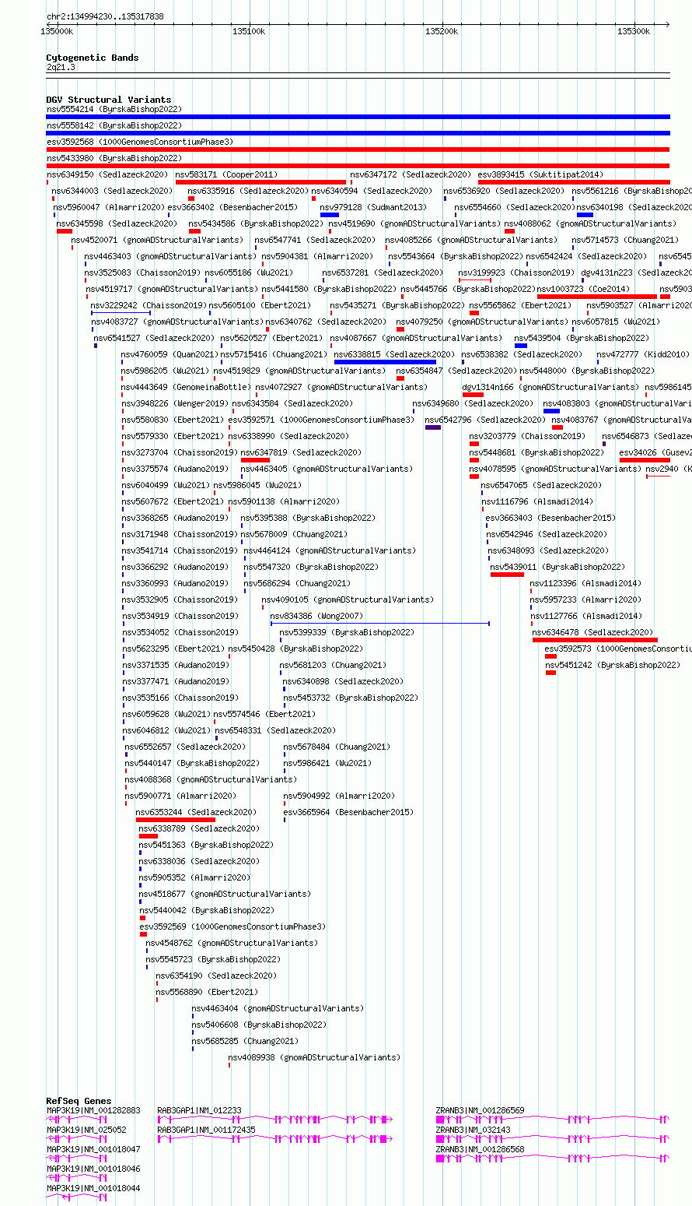Click the ZRANB3|NM_001286568 gene label
The width and height of the screenshot is (692, 1206).
tap(480, 1149)
